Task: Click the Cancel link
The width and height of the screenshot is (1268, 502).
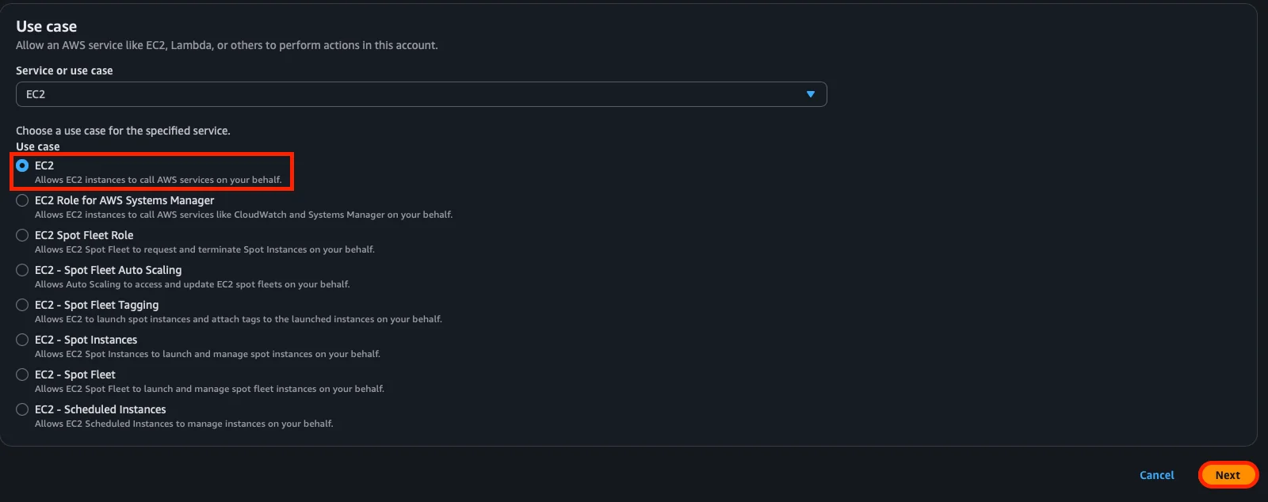Action: 1156,475
